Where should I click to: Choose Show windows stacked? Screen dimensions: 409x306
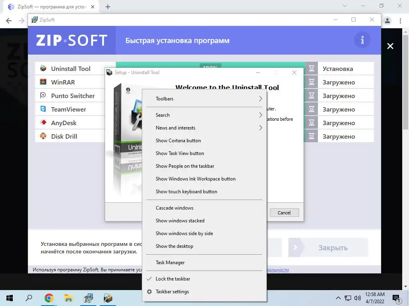[204, 221]
